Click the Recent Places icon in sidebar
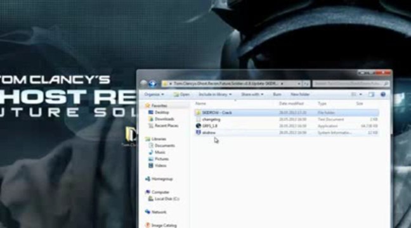Screen dimensions: 411x228 click(151, 125)
